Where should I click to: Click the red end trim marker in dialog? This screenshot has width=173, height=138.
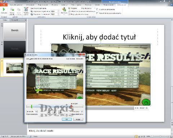click(71, 106)
